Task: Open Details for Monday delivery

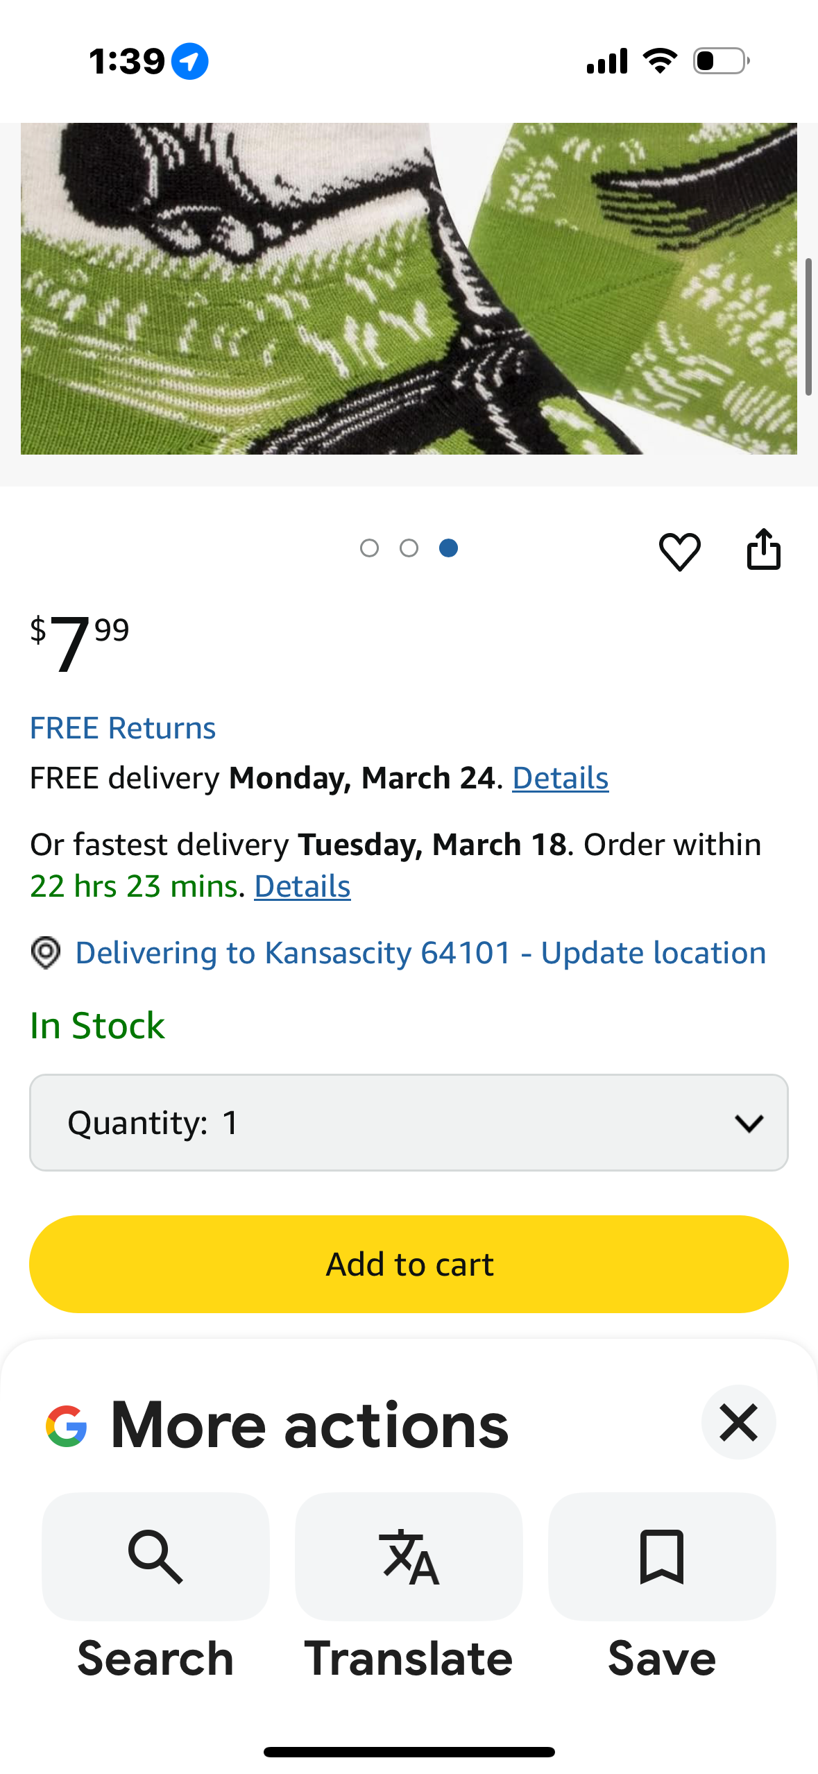Action: pyautogui.click(x=560, y=778)
